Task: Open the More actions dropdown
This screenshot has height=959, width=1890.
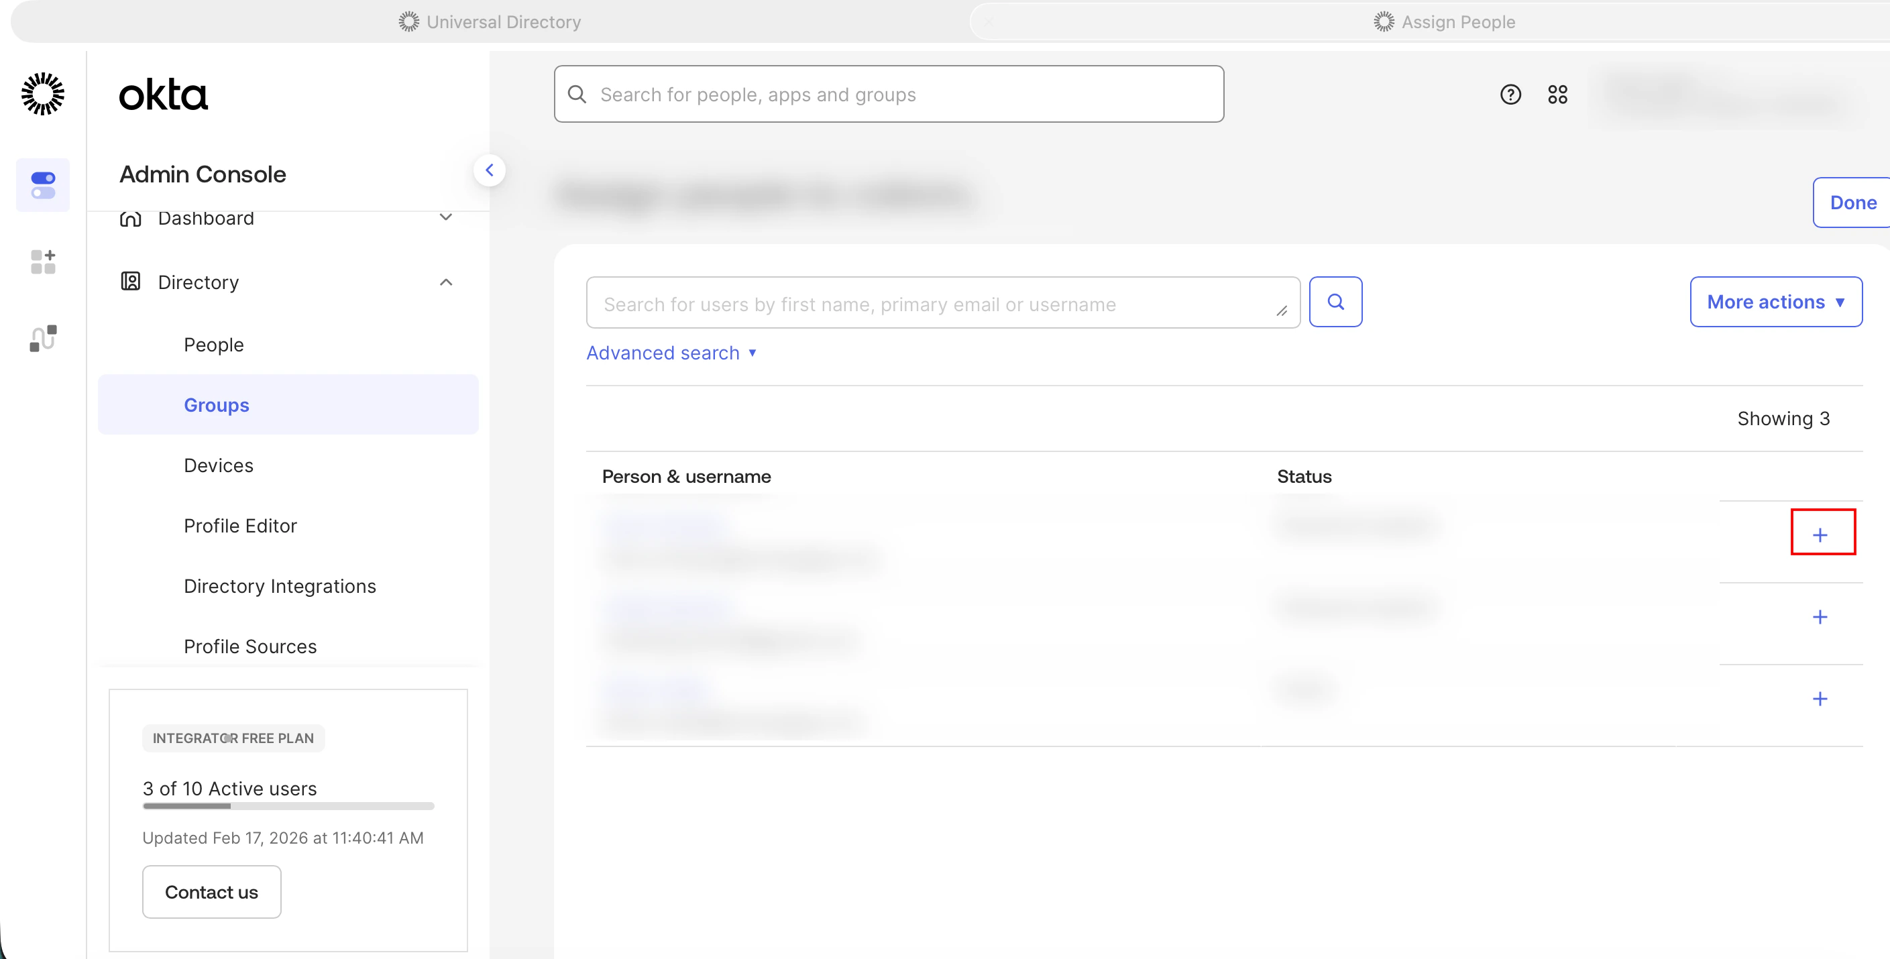Action: coord(1775,302)
